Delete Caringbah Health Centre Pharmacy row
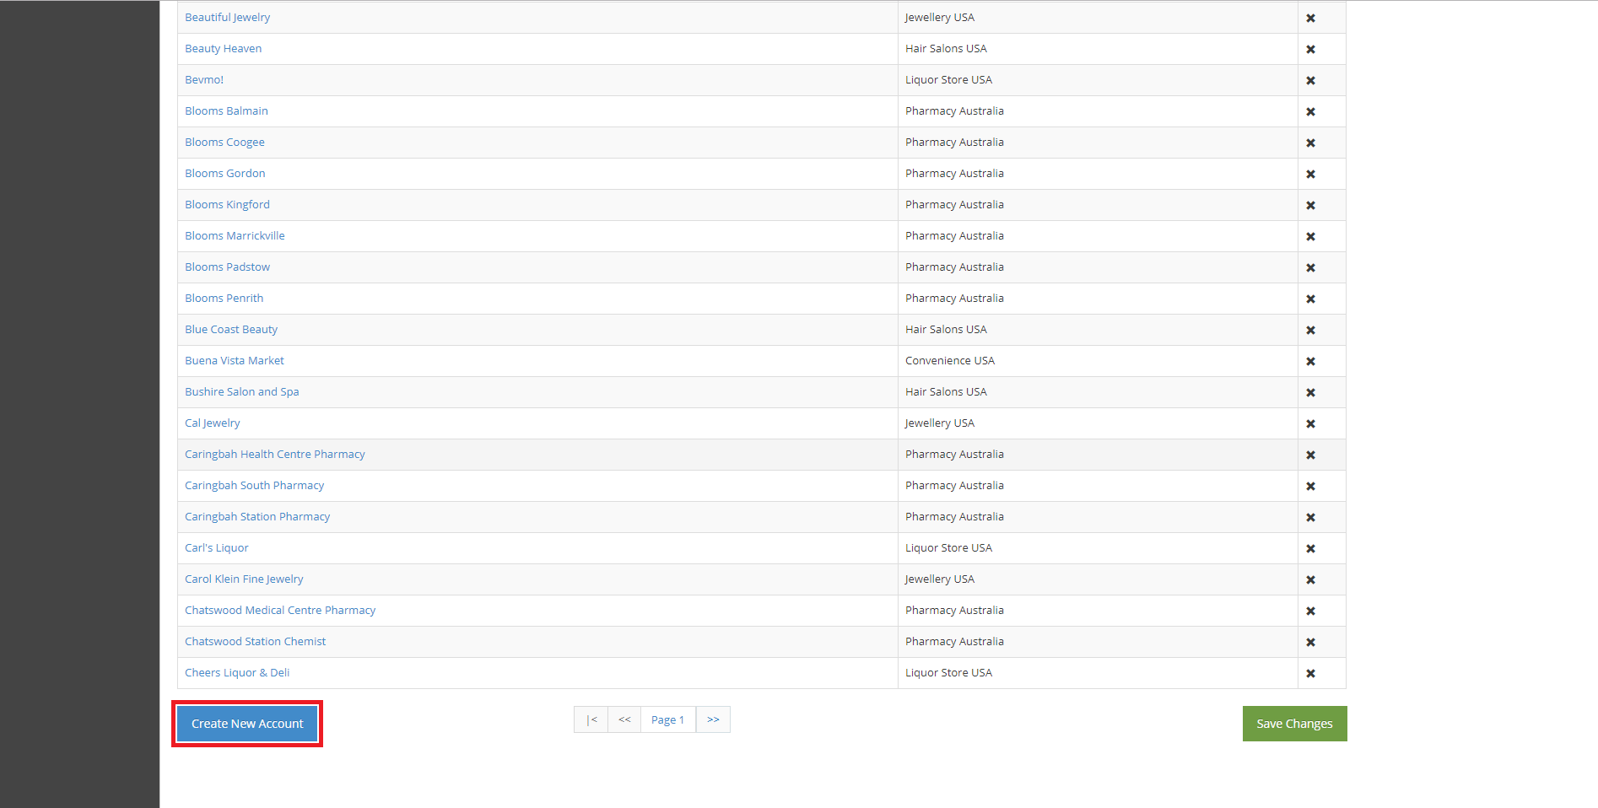 point(1310,455)
